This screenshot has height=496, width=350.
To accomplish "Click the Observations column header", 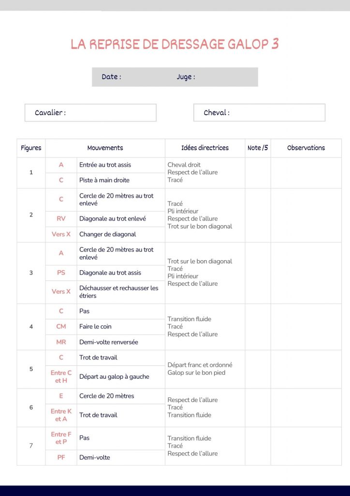I will click(306, 148).
